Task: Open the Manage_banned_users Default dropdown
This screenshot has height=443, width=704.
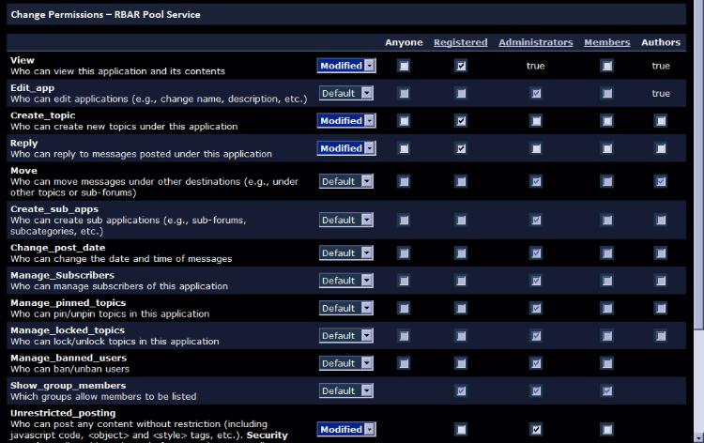Action: pos(346,363)
